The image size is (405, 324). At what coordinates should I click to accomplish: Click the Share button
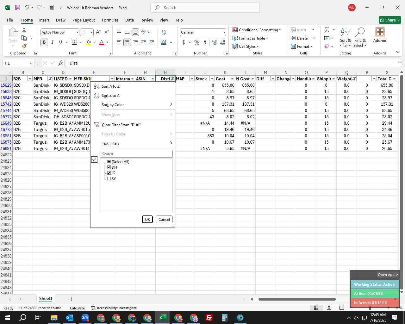(x=390, y=20)
